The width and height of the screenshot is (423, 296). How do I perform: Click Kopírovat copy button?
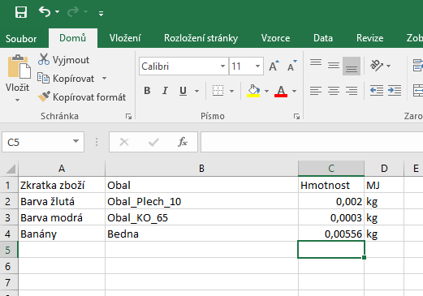pyautogui.click(x=66, y=79)
